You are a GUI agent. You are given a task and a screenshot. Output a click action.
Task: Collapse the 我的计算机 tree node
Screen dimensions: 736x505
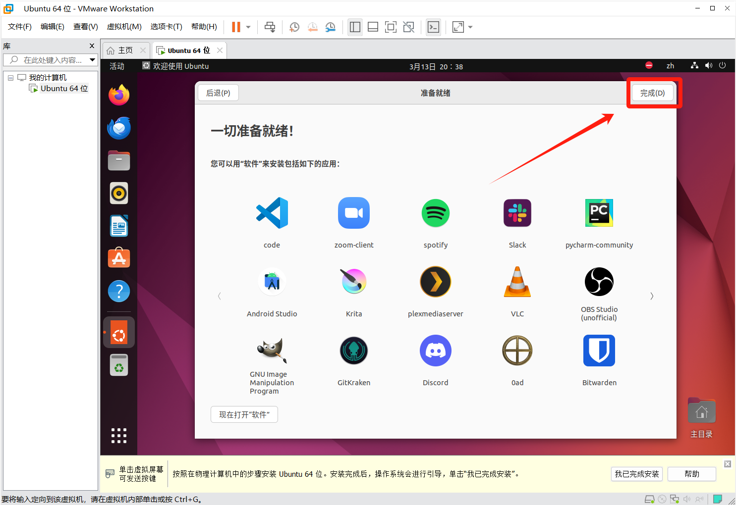pos(10,78)
